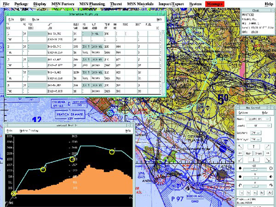276x207 pixels.
Task: Open the MSN Factors menu
Action: point(63,4)
